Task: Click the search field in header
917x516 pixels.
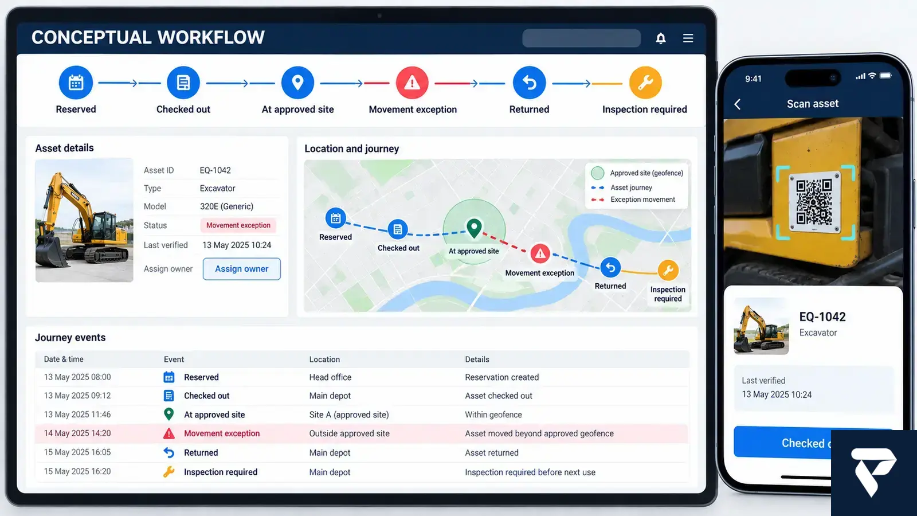Action: click(x=582, y=38)
